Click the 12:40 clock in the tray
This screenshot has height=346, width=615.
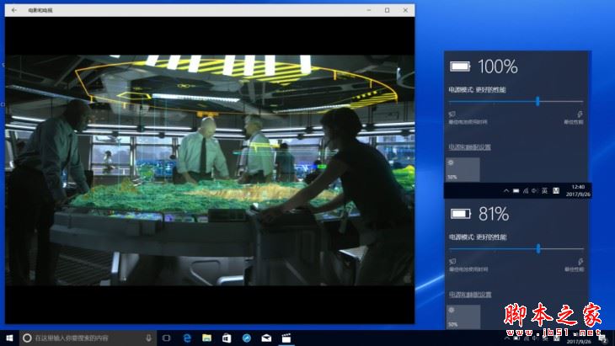click(578, 191)
